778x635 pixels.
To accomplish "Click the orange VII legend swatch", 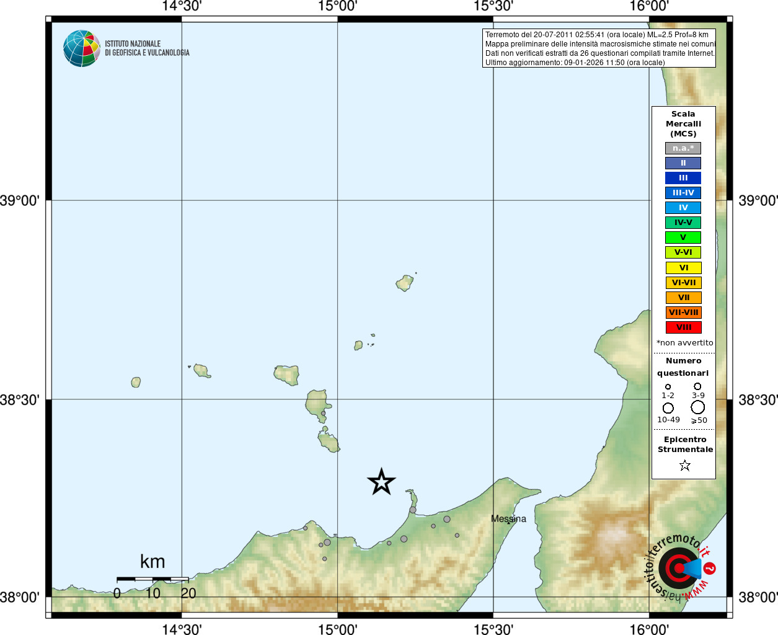I will pos(684,298).
